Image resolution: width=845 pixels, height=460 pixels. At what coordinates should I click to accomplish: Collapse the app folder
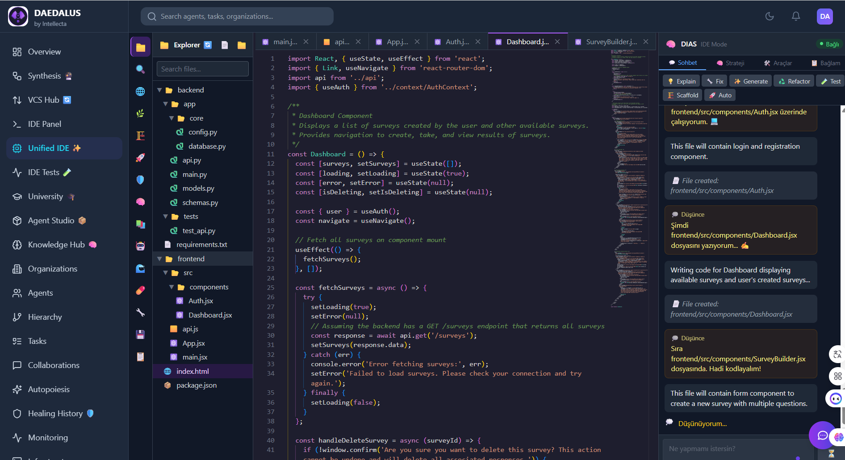pos(166,104)
